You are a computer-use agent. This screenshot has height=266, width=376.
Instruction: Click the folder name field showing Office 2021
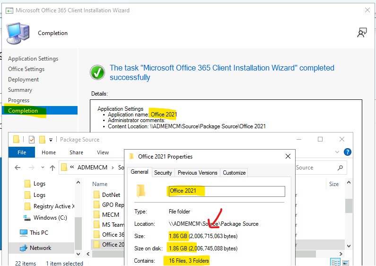(x=227, y=191)
